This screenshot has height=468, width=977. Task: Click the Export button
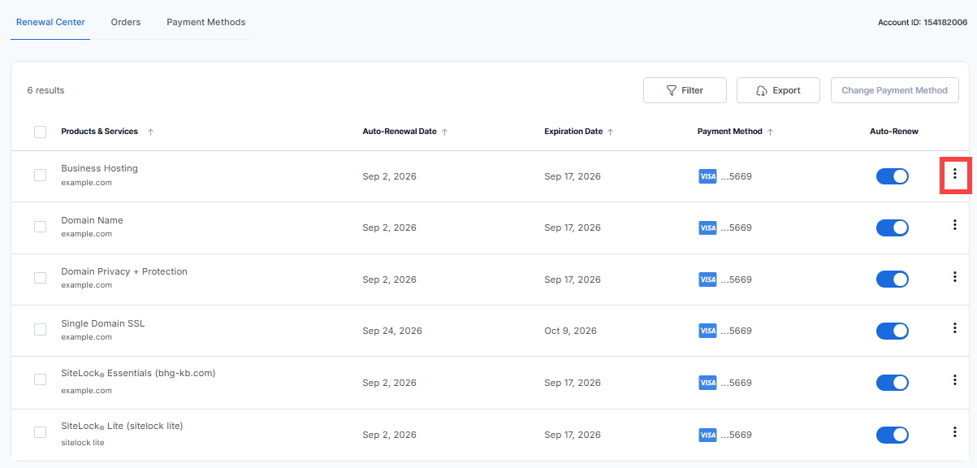click(778, 90)
